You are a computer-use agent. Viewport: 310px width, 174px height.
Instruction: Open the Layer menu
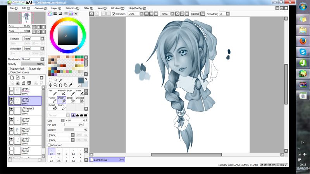coord(56,8)
